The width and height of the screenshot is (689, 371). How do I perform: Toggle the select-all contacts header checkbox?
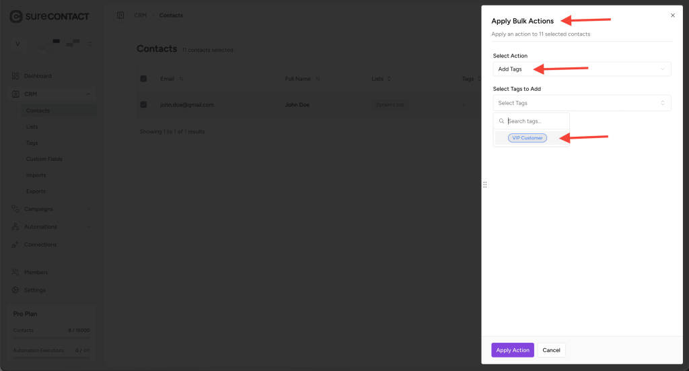(x=143, y=79)
